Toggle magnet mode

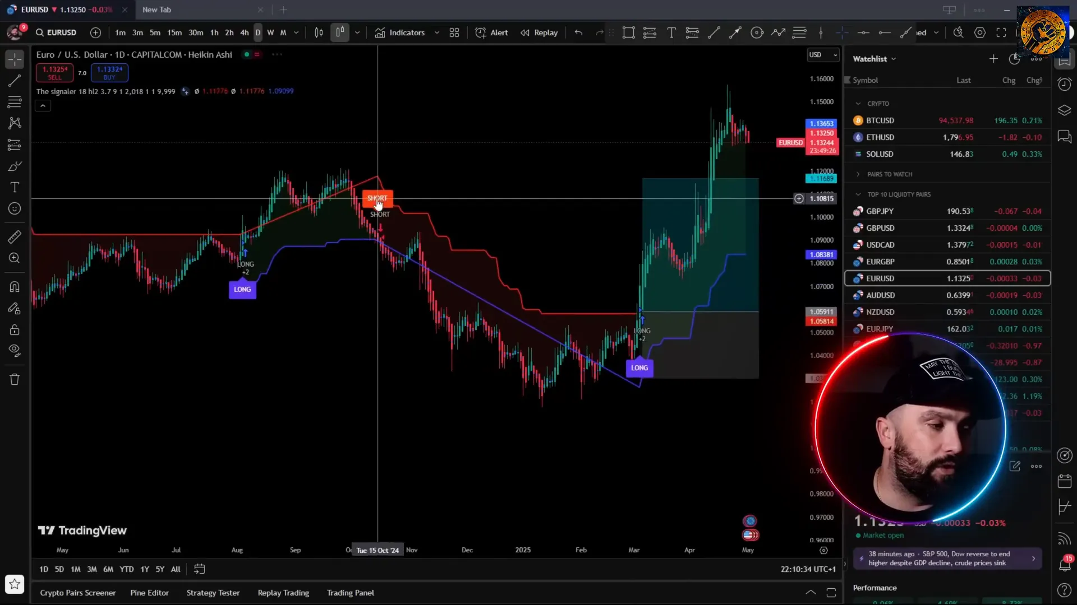[15, 287]
